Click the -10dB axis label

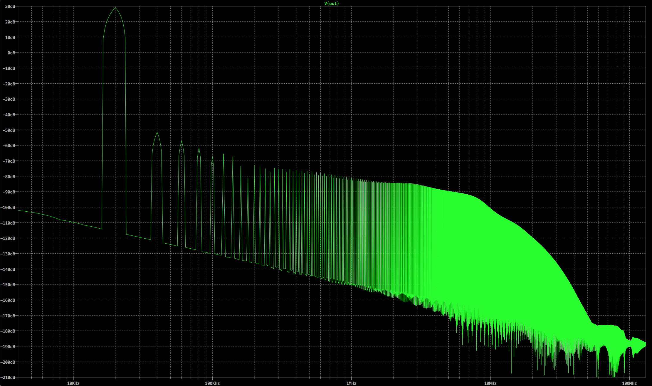pos(9,68)
